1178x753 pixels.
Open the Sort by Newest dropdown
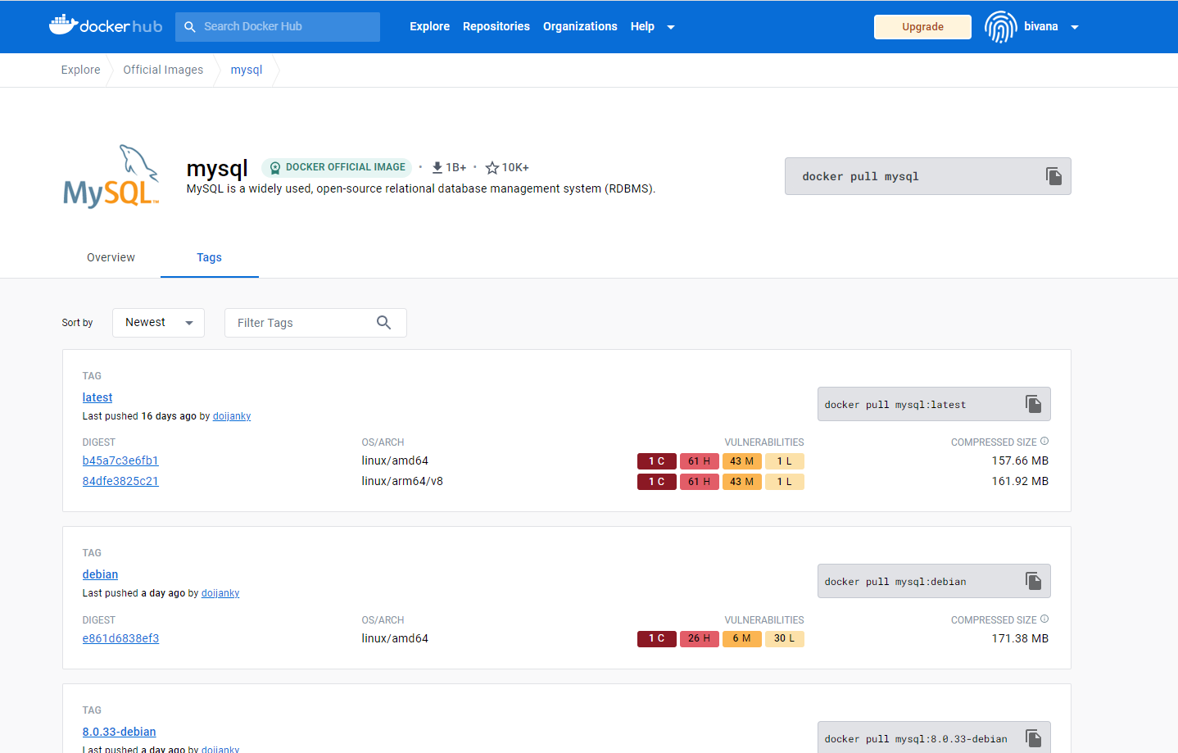click(x=158, y=323)
